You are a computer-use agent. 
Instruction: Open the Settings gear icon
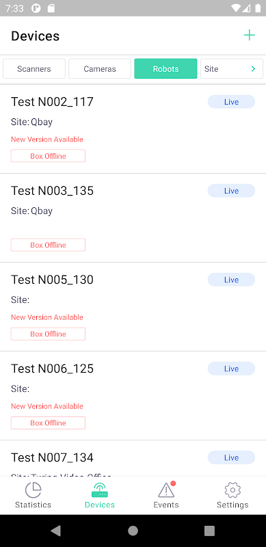[x=232, y=490]
